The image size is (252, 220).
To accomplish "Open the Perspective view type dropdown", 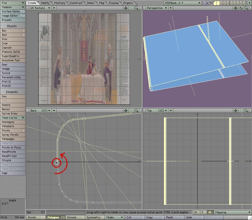I will coord(157,8).
